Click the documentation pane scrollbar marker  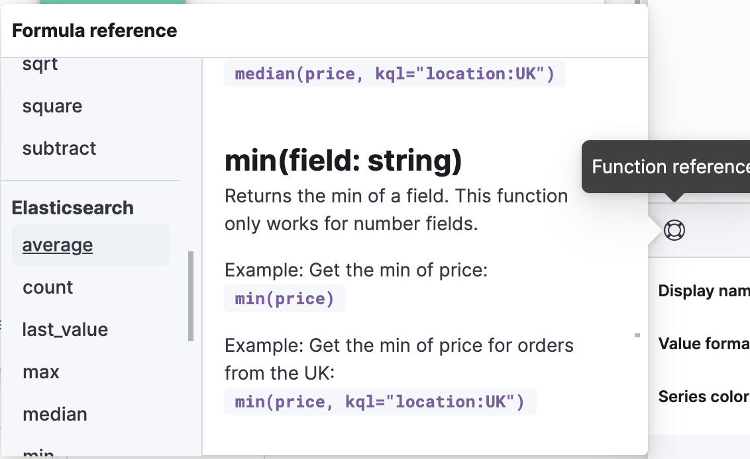[637, 335]
